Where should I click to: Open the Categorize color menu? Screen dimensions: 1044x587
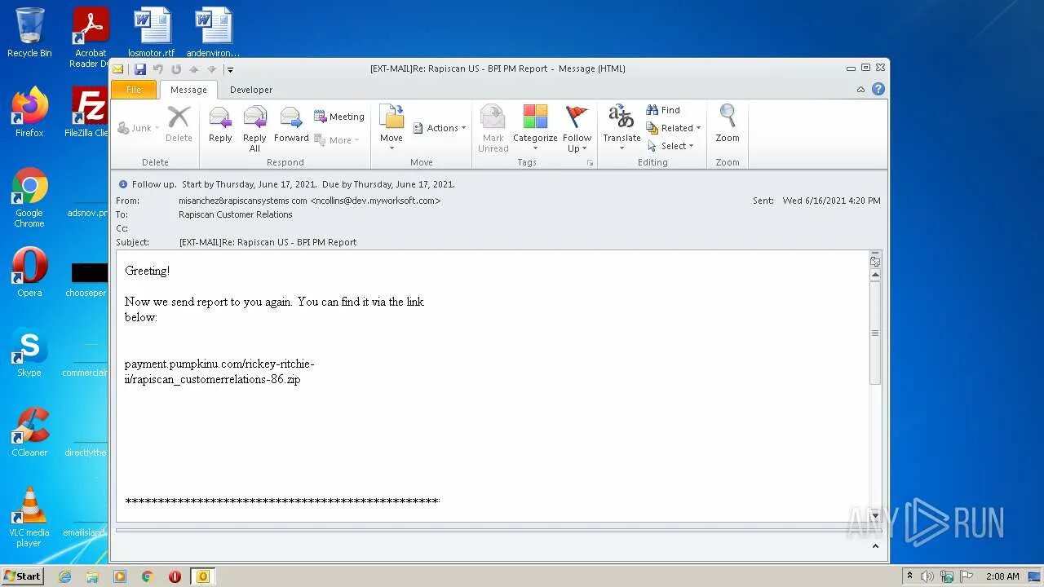coord(535,128)
